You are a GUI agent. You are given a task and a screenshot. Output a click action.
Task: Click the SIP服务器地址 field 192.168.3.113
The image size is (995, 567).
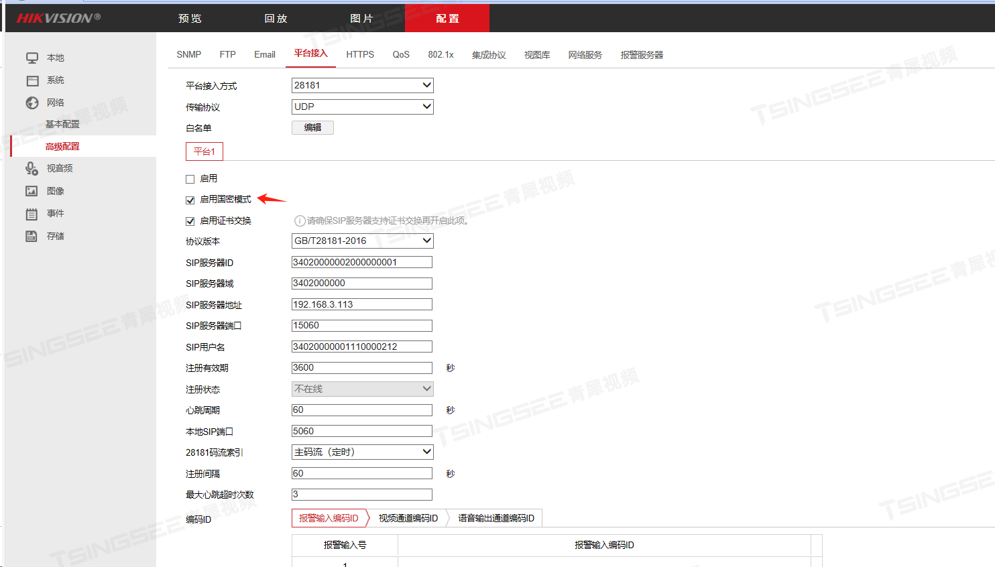(362, 304)
